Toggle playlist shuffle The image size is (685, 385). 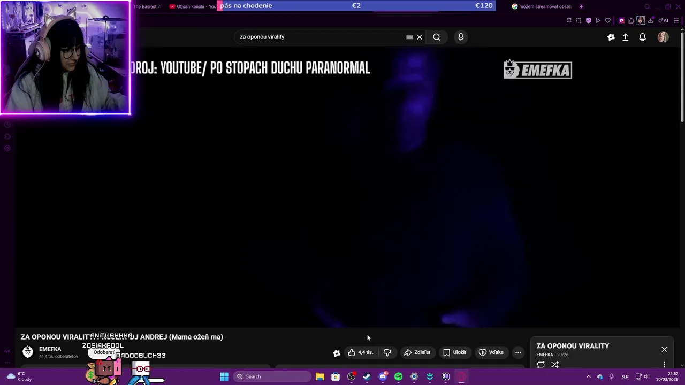[555, 365]
